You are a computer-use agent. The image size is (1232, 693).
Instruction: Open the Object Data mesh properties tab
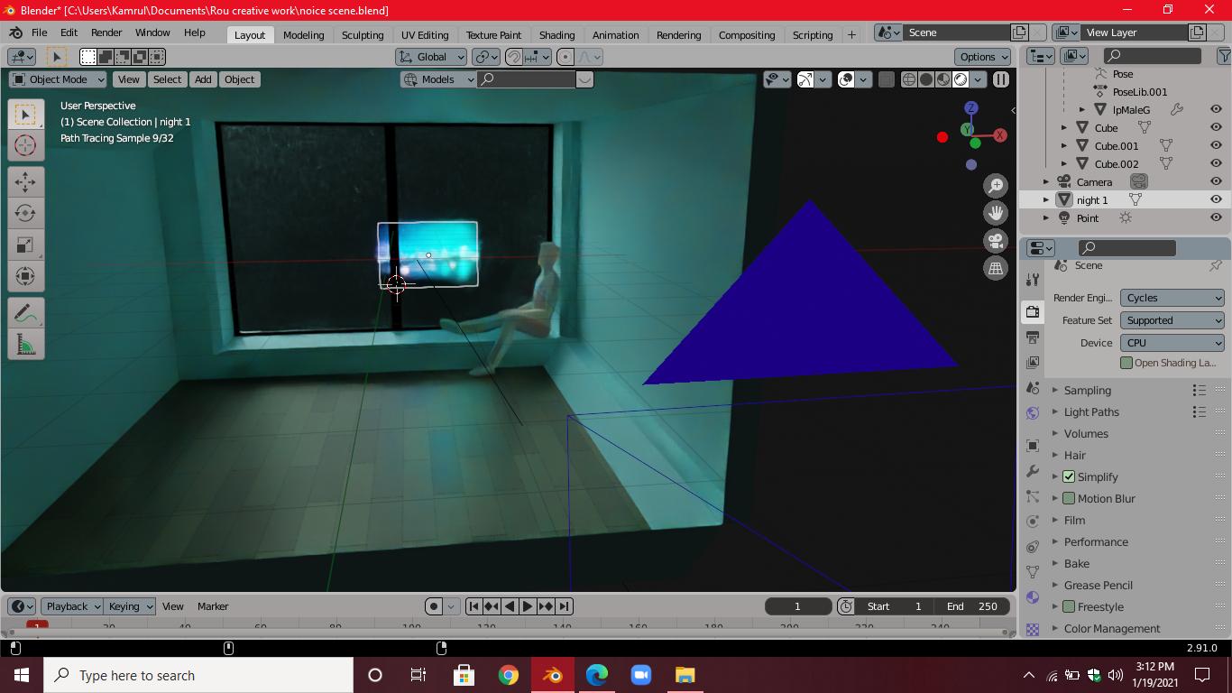click(x=1033, y=572)
